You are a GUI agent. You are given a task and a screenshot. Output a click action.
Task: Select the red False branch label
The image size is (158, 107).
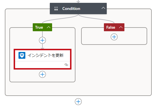pyautogui.click(x=111, y=27)
